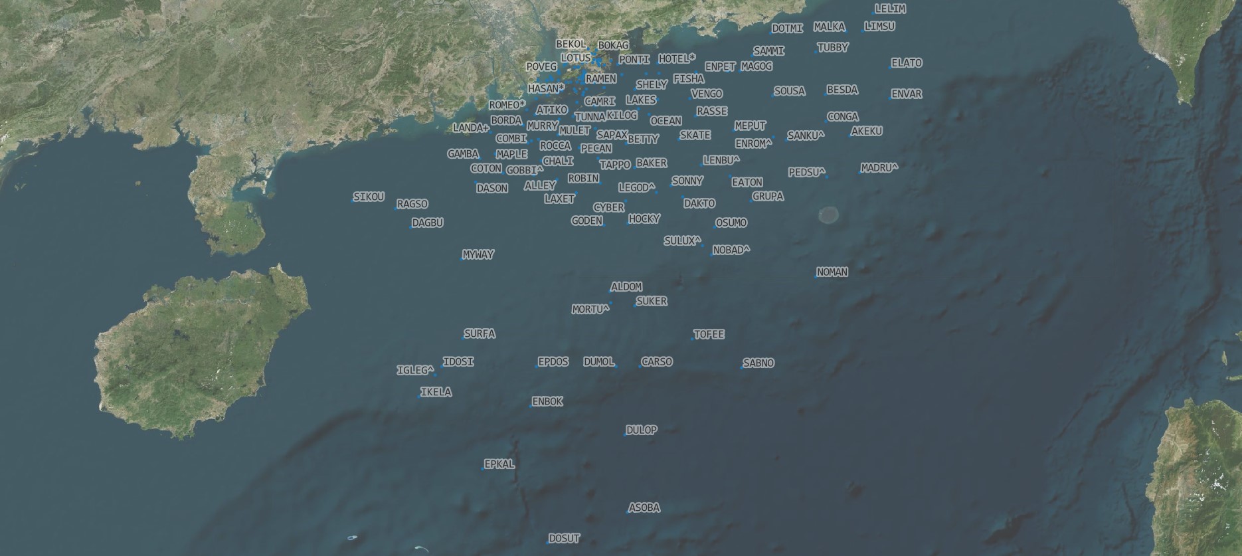Select the MAGOG waypoint label

pos(756,66)
